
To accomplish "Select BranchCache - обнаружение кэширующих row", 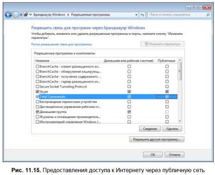I will (x=106, y=72).
